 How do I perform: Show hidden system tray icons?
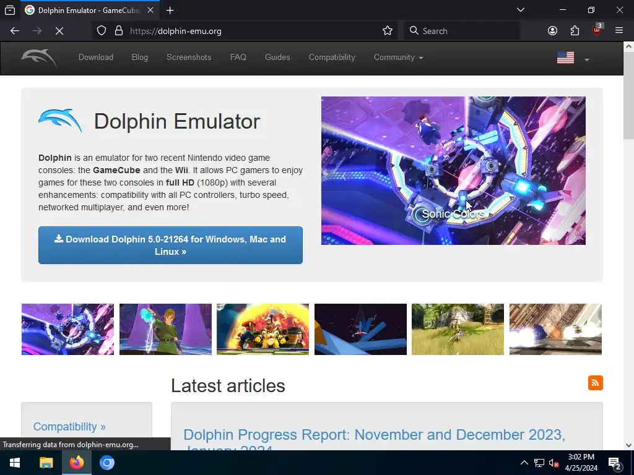coord(524,463)
